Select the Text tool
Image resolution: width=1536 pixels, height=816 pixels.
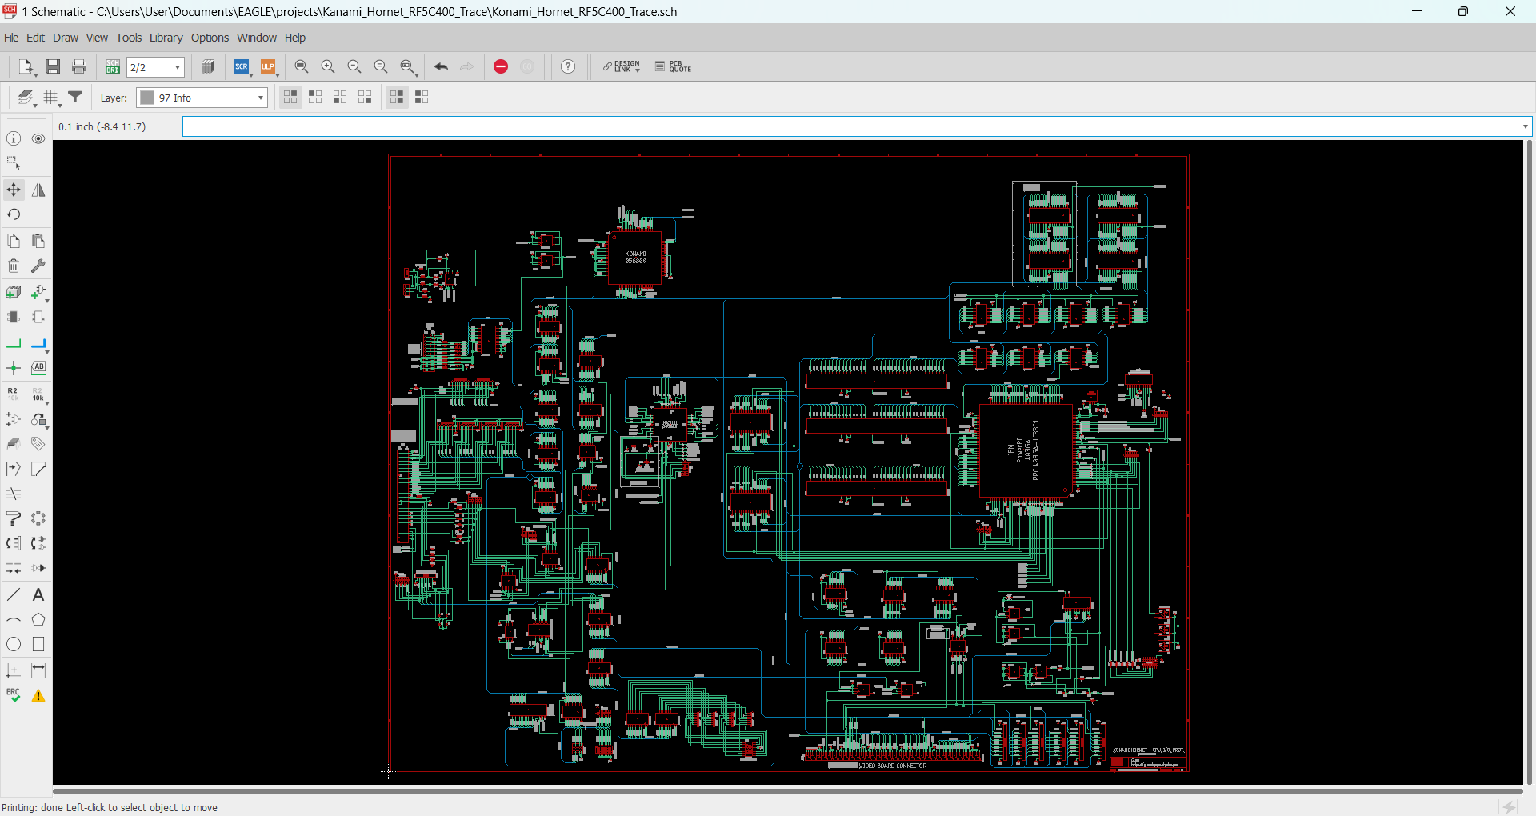38,594
